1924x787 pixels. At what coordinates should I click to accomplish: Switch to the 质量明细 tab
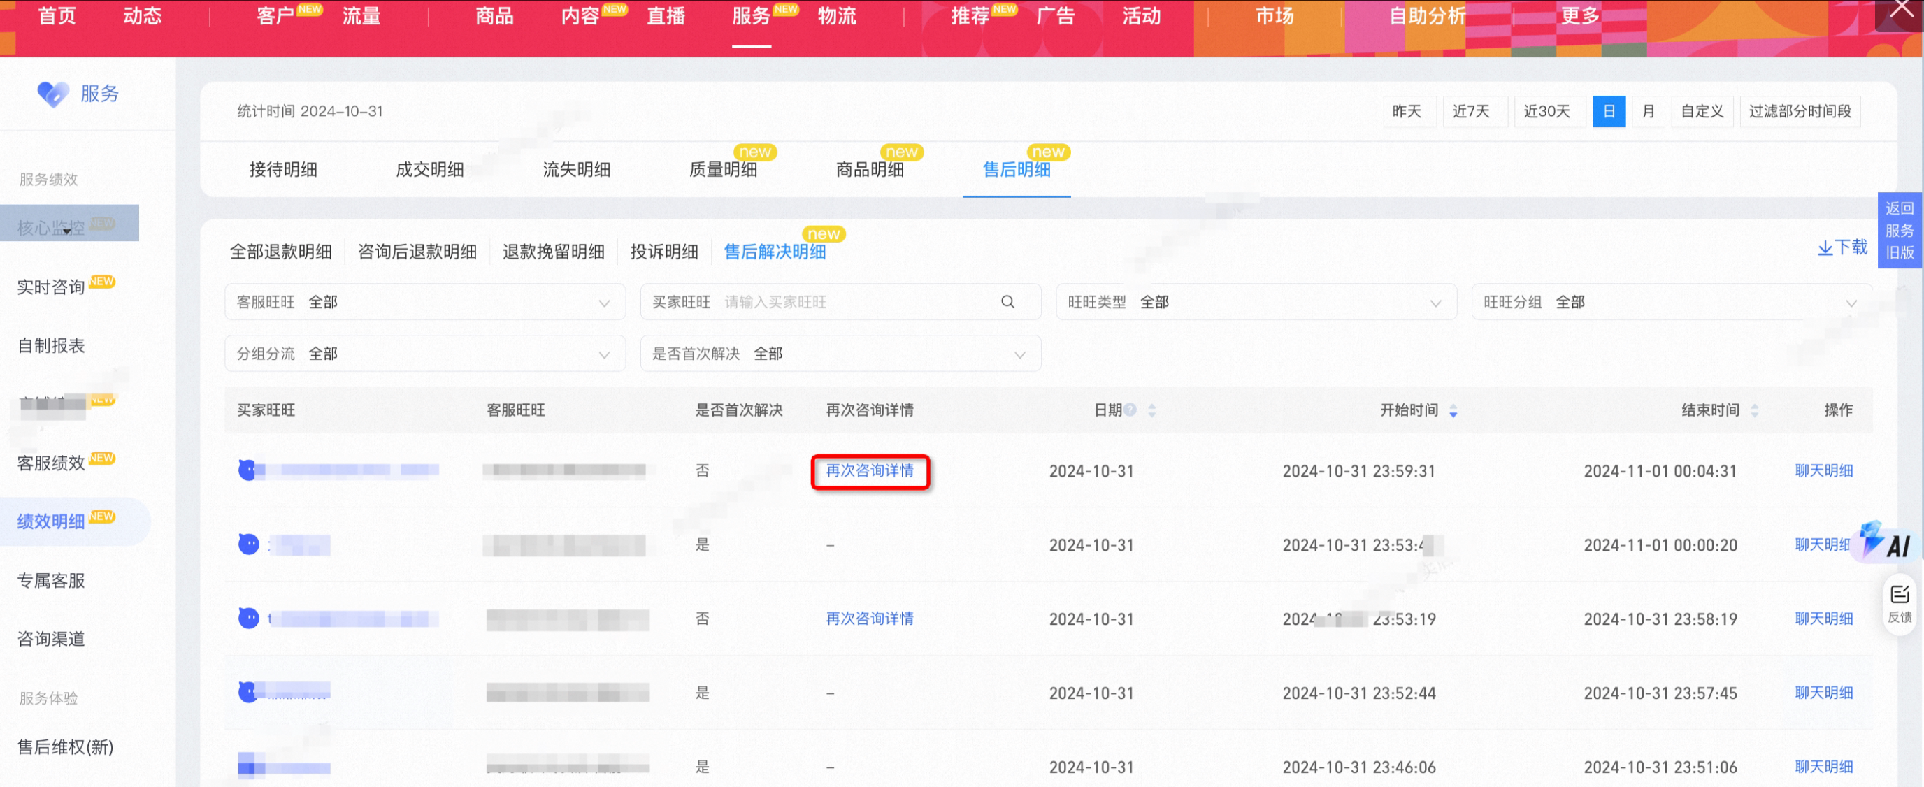pyautogui.click(x=722, y=170)
